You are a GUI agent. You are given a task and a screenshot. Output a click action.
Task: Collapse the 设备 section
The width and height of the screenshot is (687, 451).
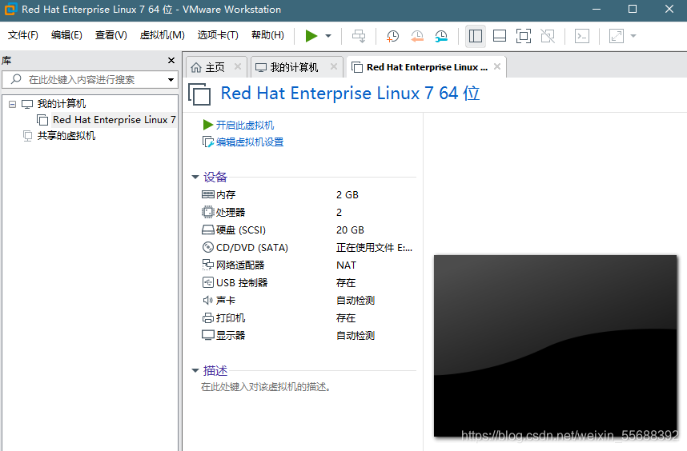pos(195,178)
